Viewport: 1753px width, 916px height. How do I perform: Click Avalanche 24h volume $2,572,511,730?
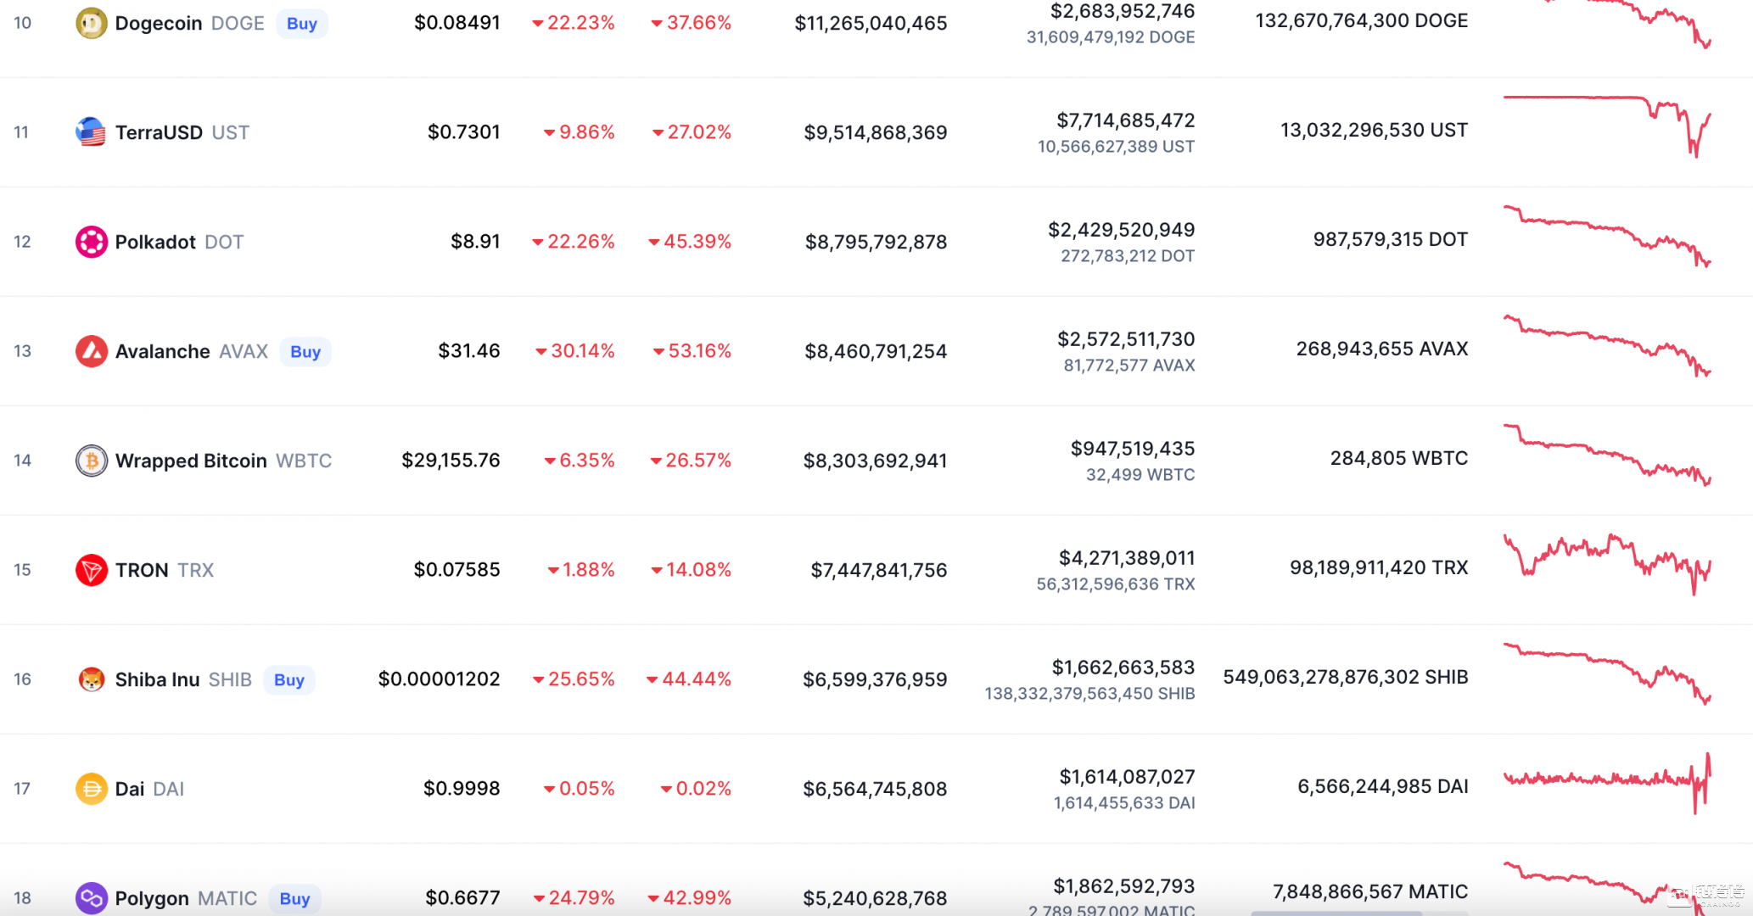click(1125, 339)
